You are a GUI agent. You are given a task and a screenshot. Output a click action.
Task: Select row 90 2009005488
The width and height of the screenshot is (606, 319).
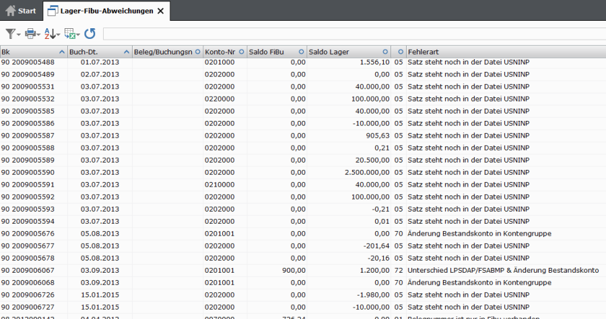tap(303, 62)
